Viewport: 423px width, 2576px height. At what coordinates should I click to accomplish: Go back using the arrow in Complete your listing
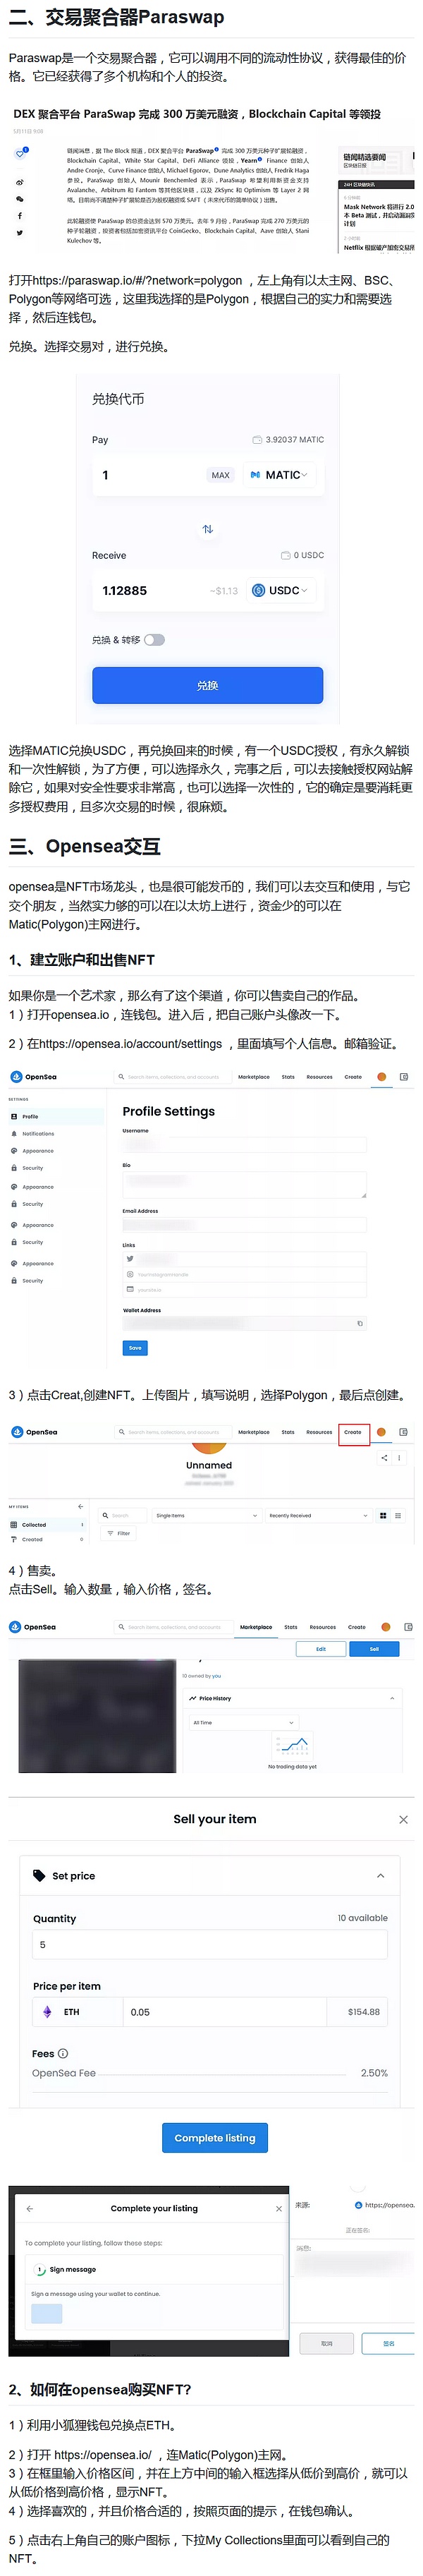coord(30,2208)
